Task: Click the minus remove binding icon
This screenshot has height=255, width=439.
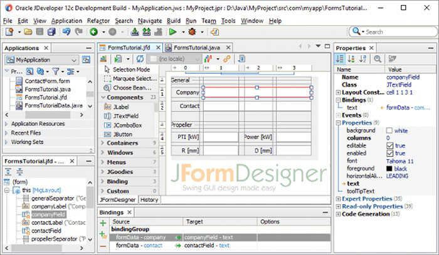Action: tap(103, 246)
